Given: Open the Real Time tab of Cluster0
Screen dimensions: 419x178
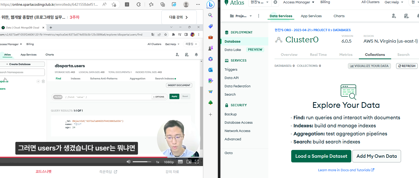Looking at the screenshot, I should tap(318, 55).
